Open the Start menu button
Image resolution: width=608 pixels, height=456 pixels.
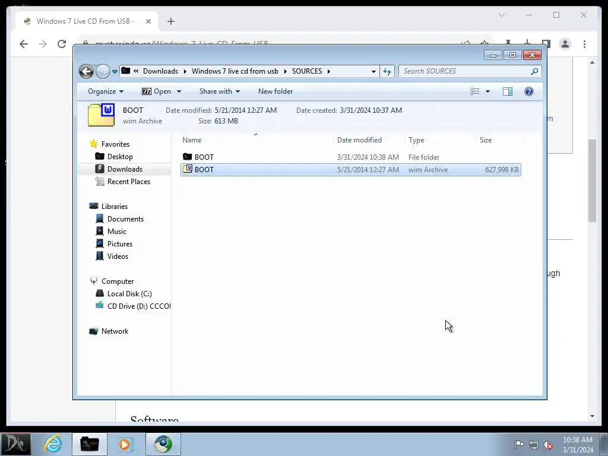coord(15,444)
